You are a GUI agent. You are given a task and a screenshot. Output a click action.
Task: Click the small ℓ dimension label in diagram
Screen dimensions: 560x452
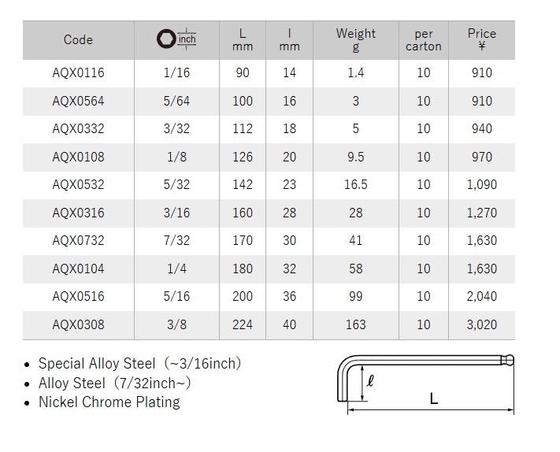coord(369,384)
